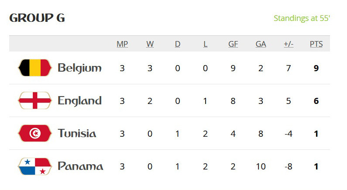The width and height of the screenshot is (347, 190).
Task: Click the GF column header
Action: click(x=233, y=44)
